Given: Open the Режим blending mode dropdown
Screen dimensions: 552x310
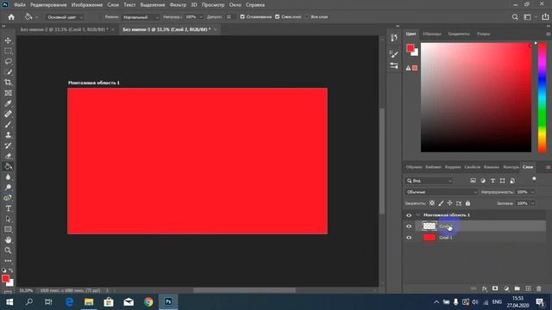Looking at the screenshot, I should pos(140,17).
